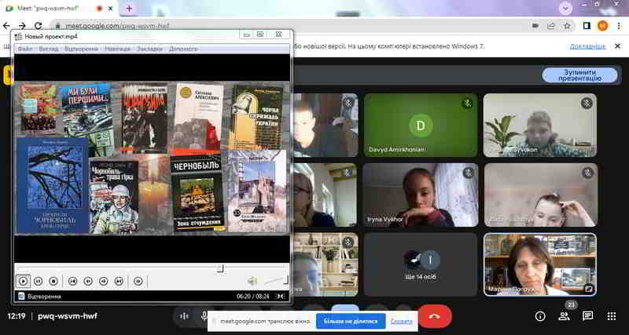The width and height of the screenshot is (629, 335).
Task: Click the Зупинити презентацію button
Action: tap(579, 75)
